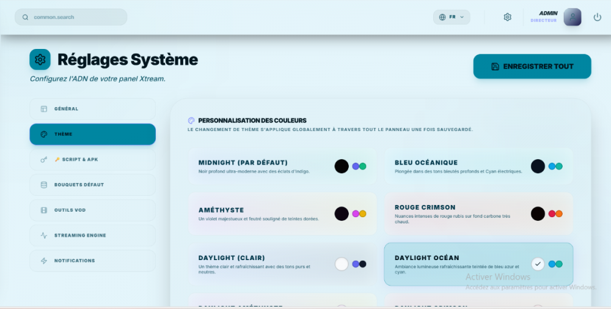Image resolution: width=611 pixels, height=309 pixels.
Task: Switch to the Script & APK tab
Action: (92, 160)
